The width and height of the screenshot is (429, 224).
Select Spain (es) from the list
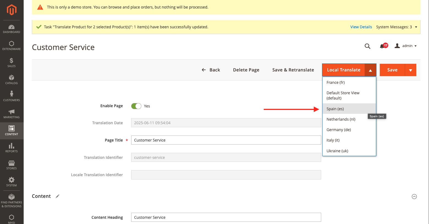tap(335, 109)
